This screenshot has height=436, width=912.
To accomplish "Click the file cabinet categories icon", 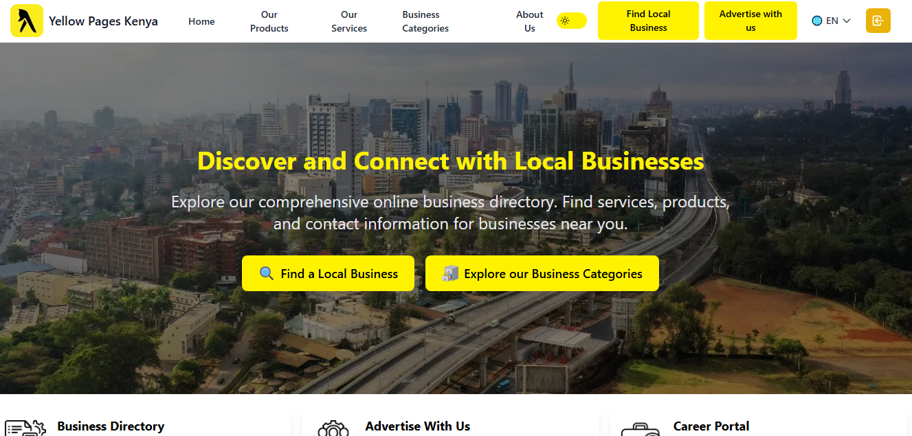I will (x=450, y=273).
